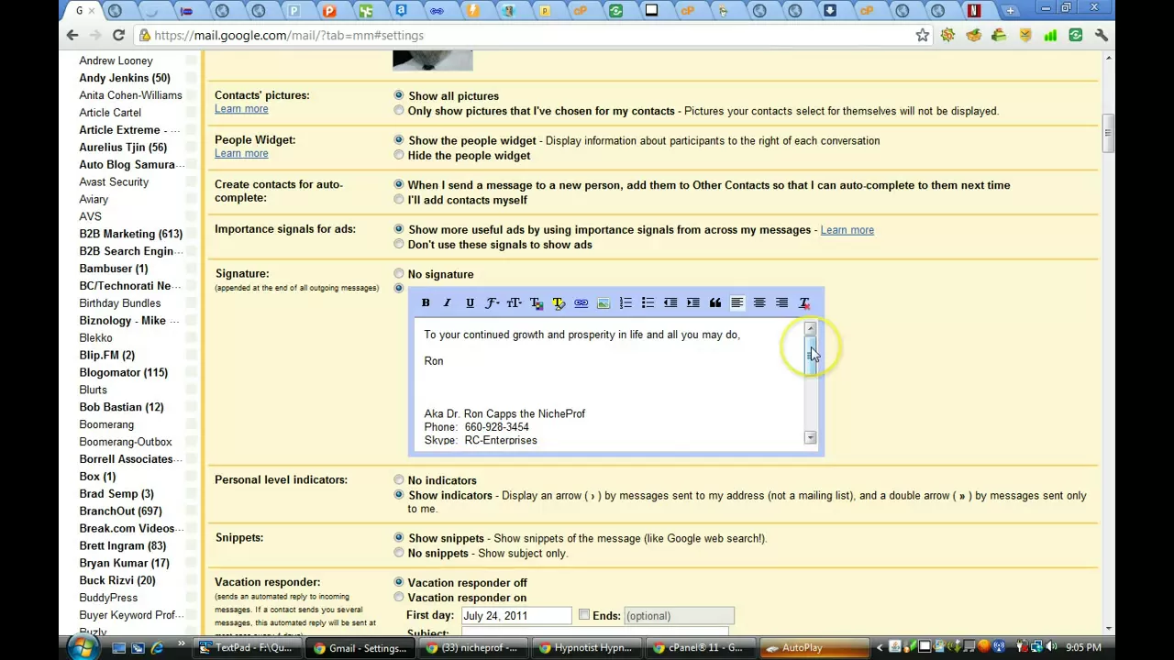Remove formatting from signature text
The height and width of the screenshot is (660, 1174).
point(804,302)
